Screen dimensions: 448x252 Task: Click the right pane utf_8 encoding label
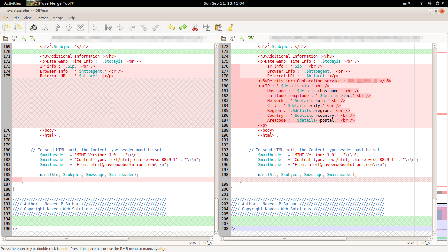click(x=425, y=243)
